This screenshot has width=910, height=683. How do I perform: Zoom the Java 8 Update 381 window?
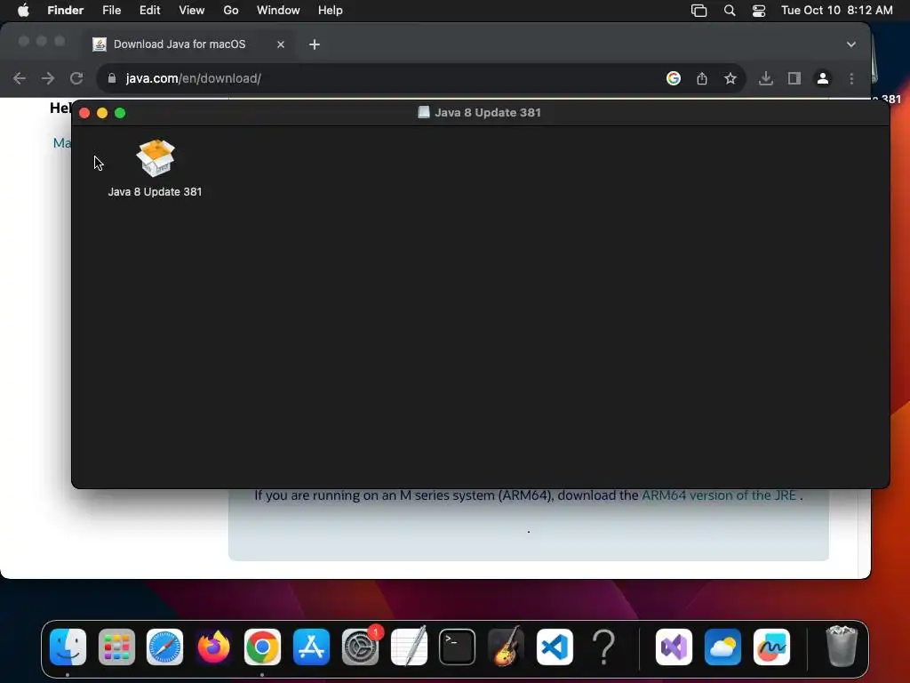[x=120, y=113]
